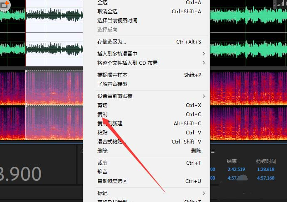287x202 pixels.
Task: Choose 自动修复选区 menu entry
Action: 112,181
